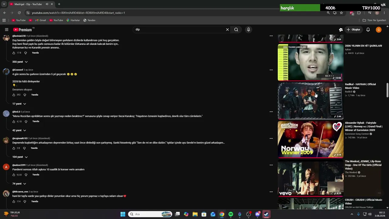Open three-dot menu for @ezgiunal6183 comment

pos(271,138)
